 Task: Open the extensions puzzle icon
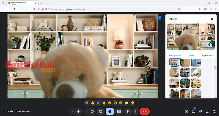coord(211,9)
